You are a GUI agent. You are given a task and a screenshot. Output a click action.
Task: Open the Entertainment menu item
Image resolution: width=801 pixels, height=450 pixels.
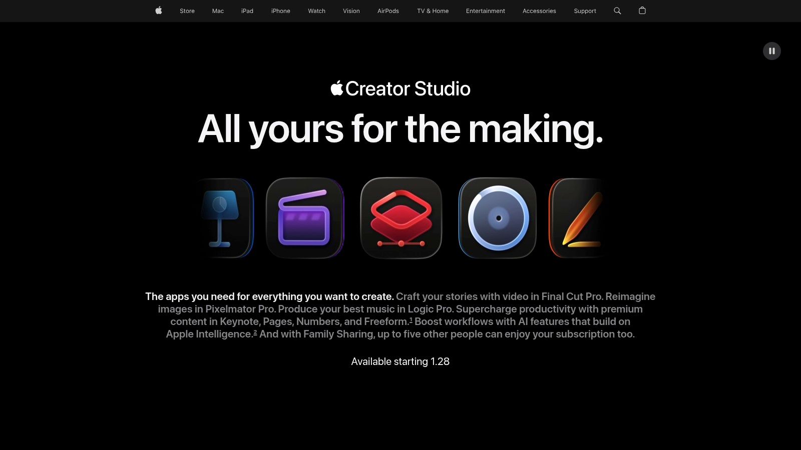pyautogui.click(x=485, y=10)
